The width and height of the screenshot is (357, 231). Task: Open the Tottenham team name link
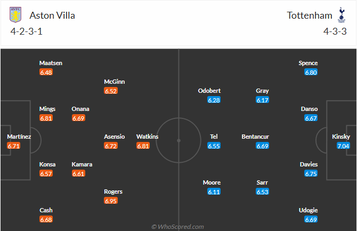coord(310,15)
